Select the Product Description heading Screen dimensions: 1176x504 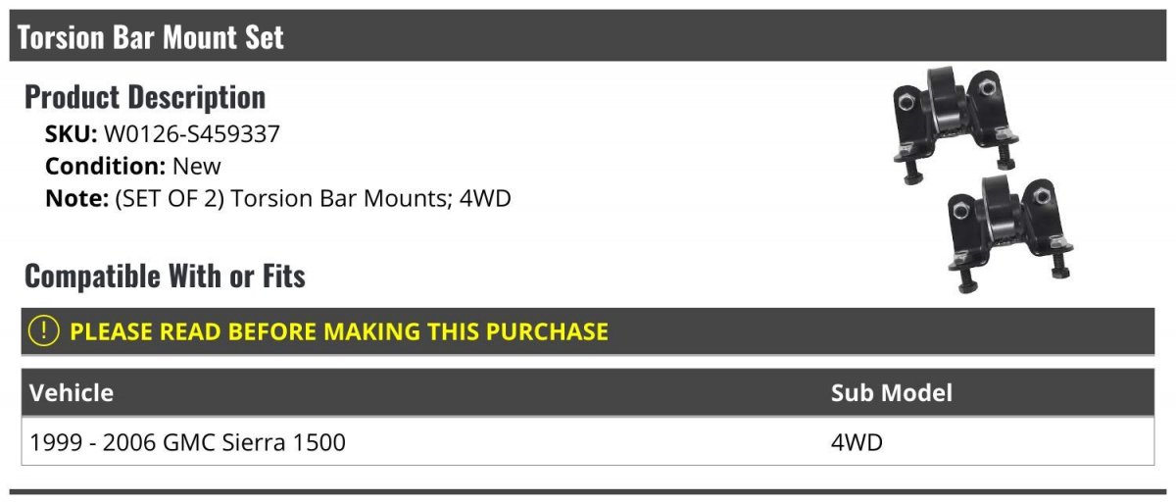point(145,97)
